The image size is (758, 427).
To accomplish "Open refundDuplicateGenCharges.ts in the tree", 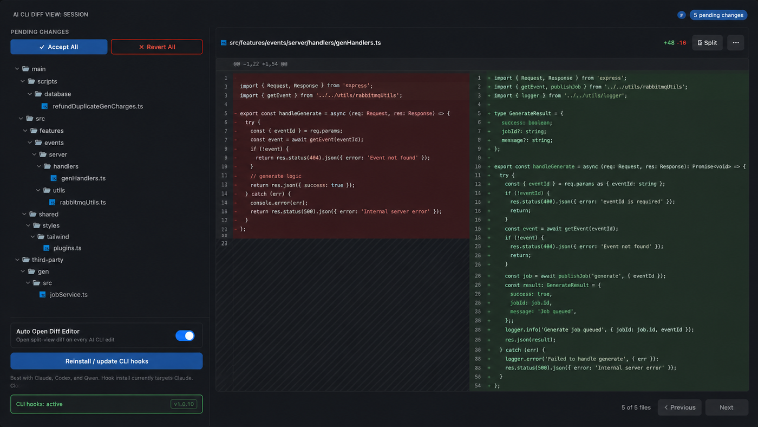I will point(97,107).
